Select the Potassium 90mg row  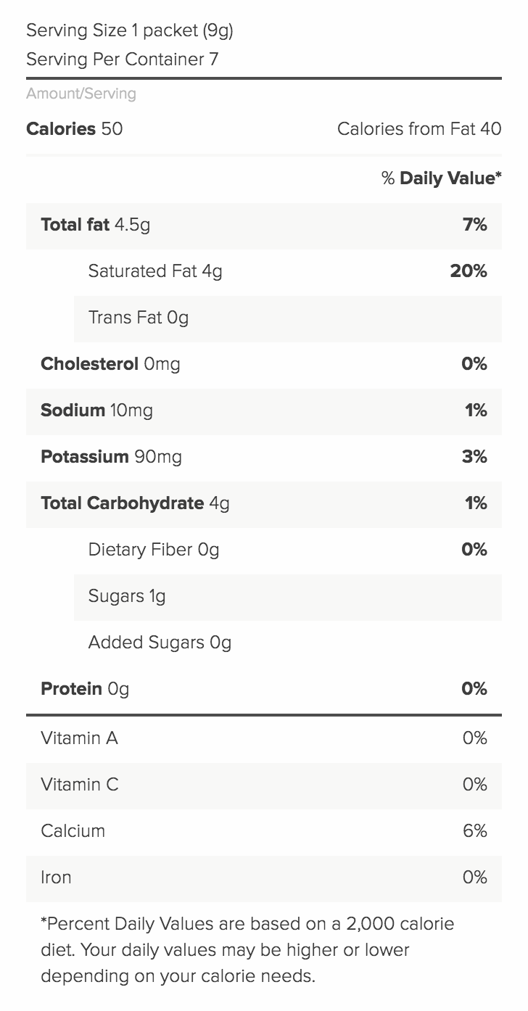click(264, 457)
